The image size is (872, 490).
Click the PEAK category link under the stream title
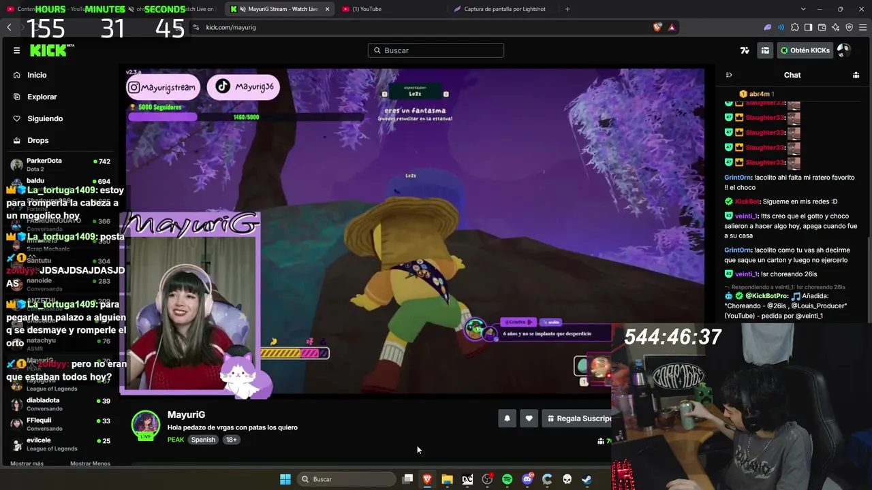pyautogui.click(x=176, y=440)
